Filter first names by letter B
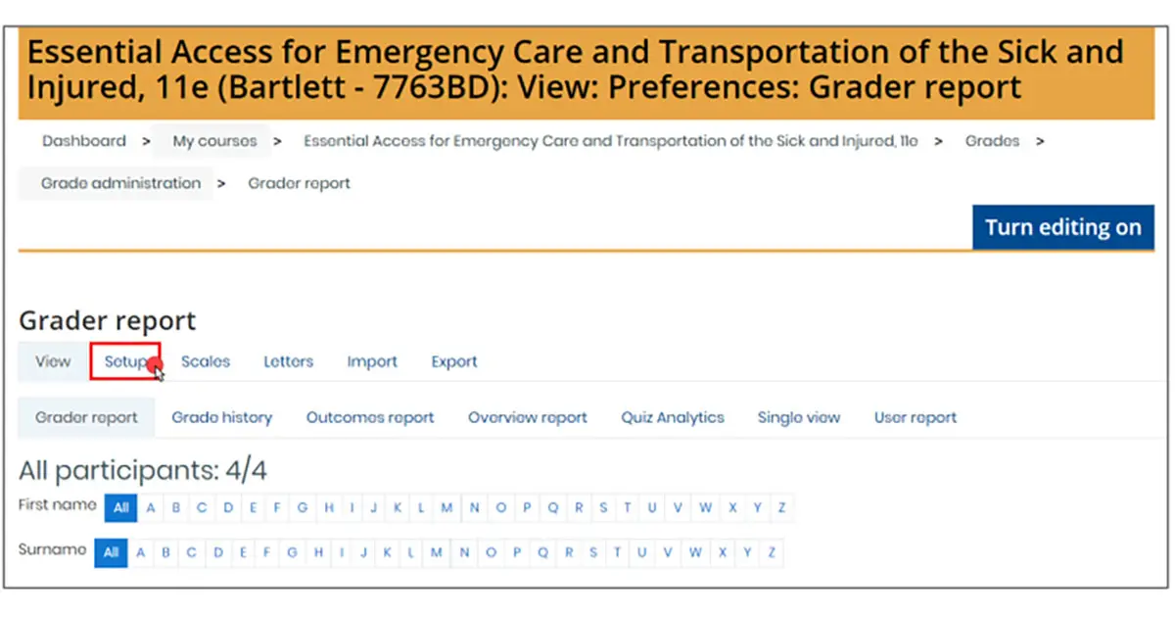Viewport: 1175px width, 617px height. 175,507
